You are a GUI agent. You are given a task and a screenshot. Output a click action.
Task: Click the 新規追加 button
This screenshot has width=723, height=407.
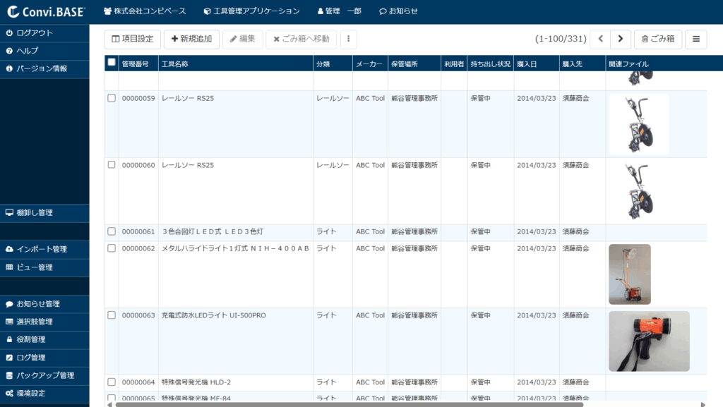[191, 40]
